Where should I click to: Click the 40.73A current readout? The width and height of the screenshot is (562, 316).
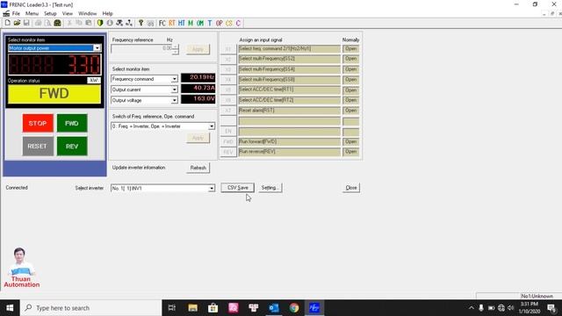(198, 88)
